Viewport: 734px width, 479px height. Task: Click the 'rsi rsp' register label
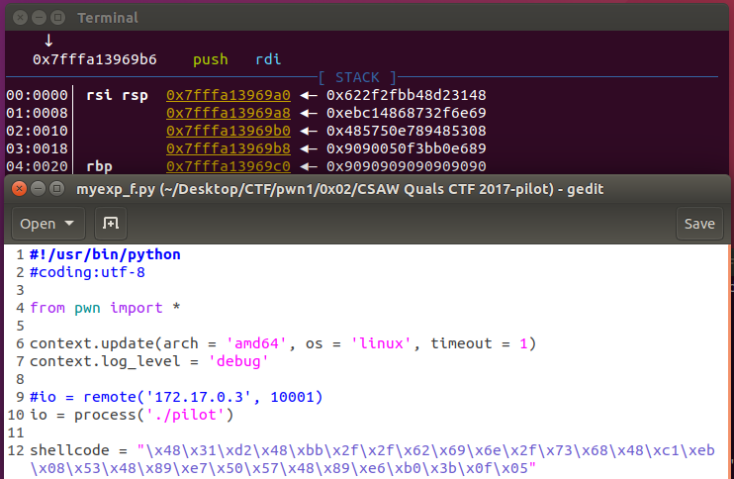(x=117, y=96)
